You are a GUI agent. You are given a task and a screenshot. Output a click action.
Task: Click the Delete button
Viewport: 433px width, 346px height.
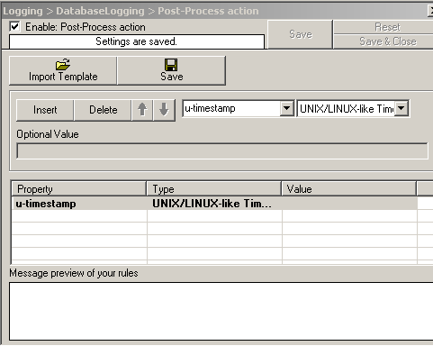point(103,110)
